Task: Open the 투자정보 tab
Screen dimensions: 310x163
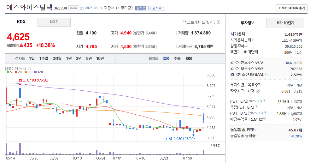Action: tap(248, 23)
